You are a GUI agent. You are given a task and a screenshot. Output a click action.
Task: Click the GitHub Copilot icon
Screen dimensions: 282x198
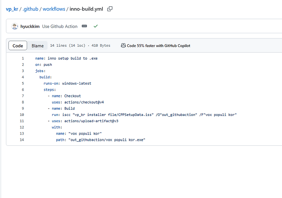123,46
